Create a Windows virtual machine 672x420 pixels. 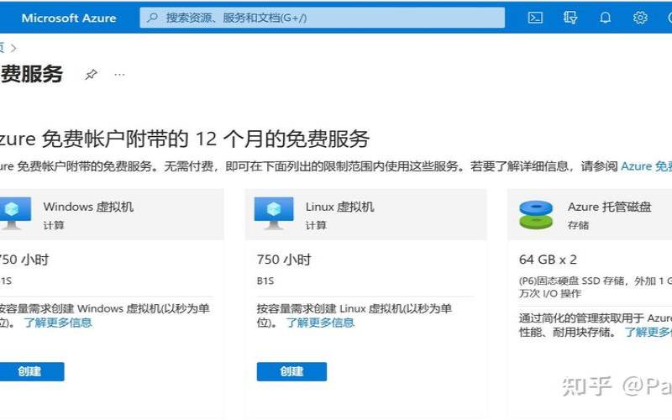click(x=30, y=371)
